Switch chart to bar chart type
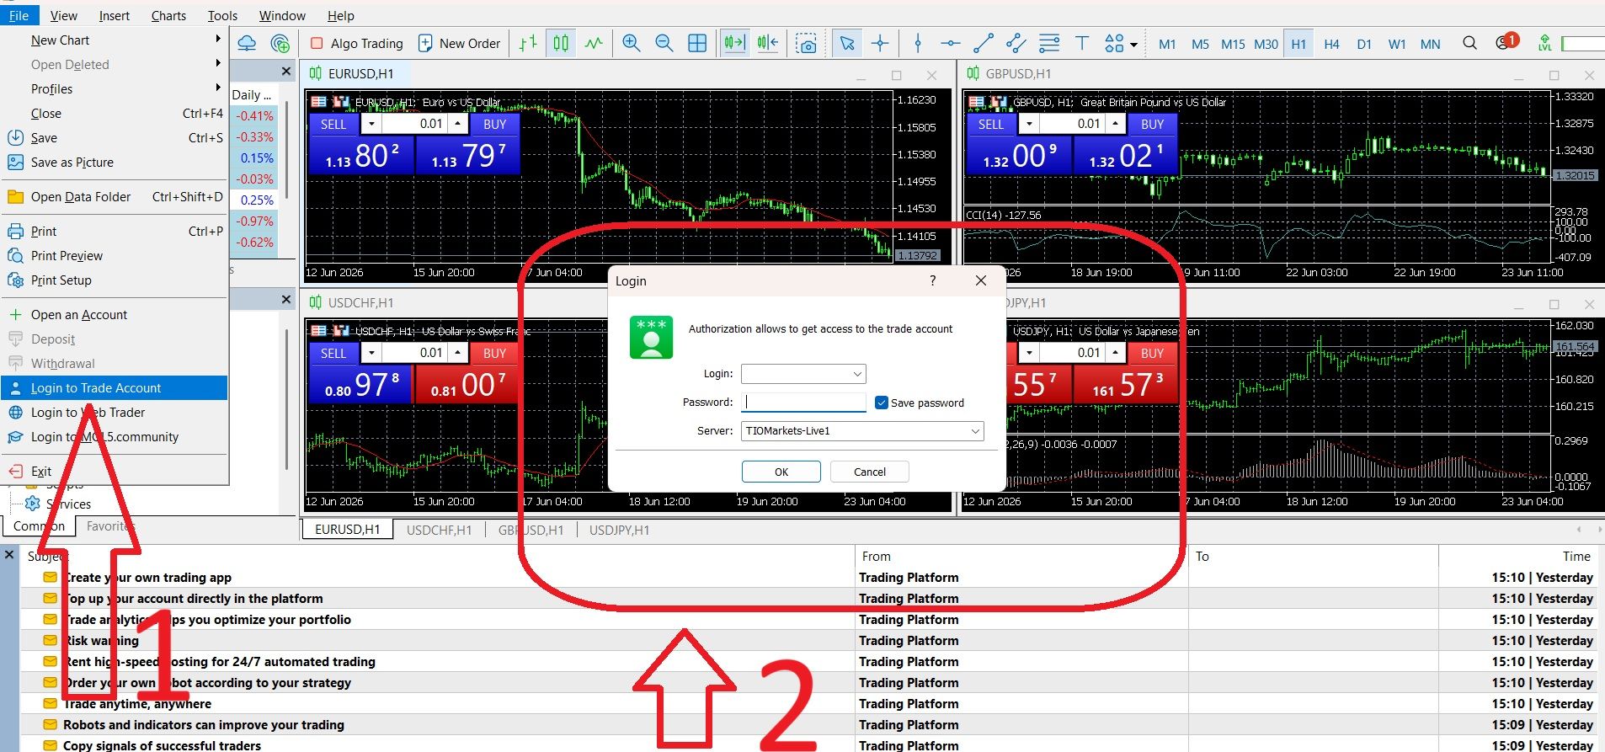The width and height of the screenshot is (1605, 752). click(x=528, y=43)
